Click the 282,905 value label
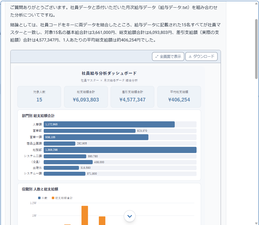259x225 pixels. point(82,143)
